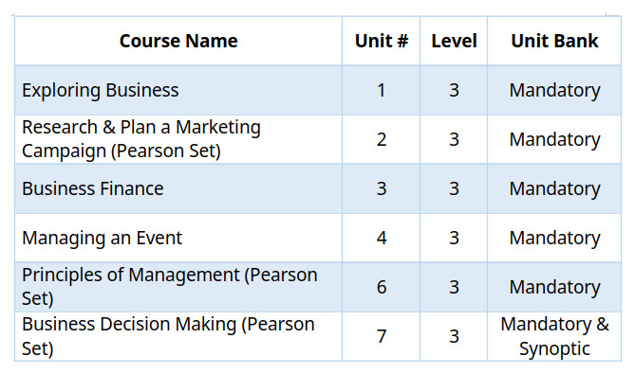Click unit number 7 cell
The width and height of the screenshot is (635, 374).
tap(381, 336)
